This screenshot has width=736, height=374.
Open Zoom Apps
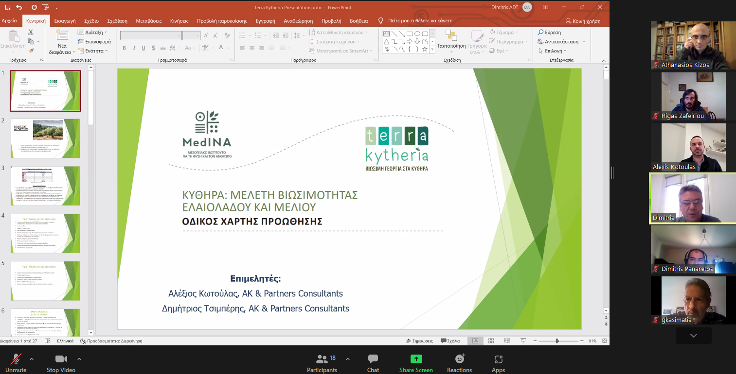(x=498, y=363)
